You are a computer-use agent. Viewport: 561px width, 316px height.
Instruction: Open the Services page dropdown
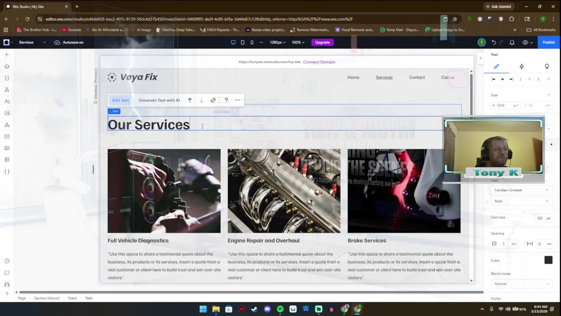click(x=32, y=42)
